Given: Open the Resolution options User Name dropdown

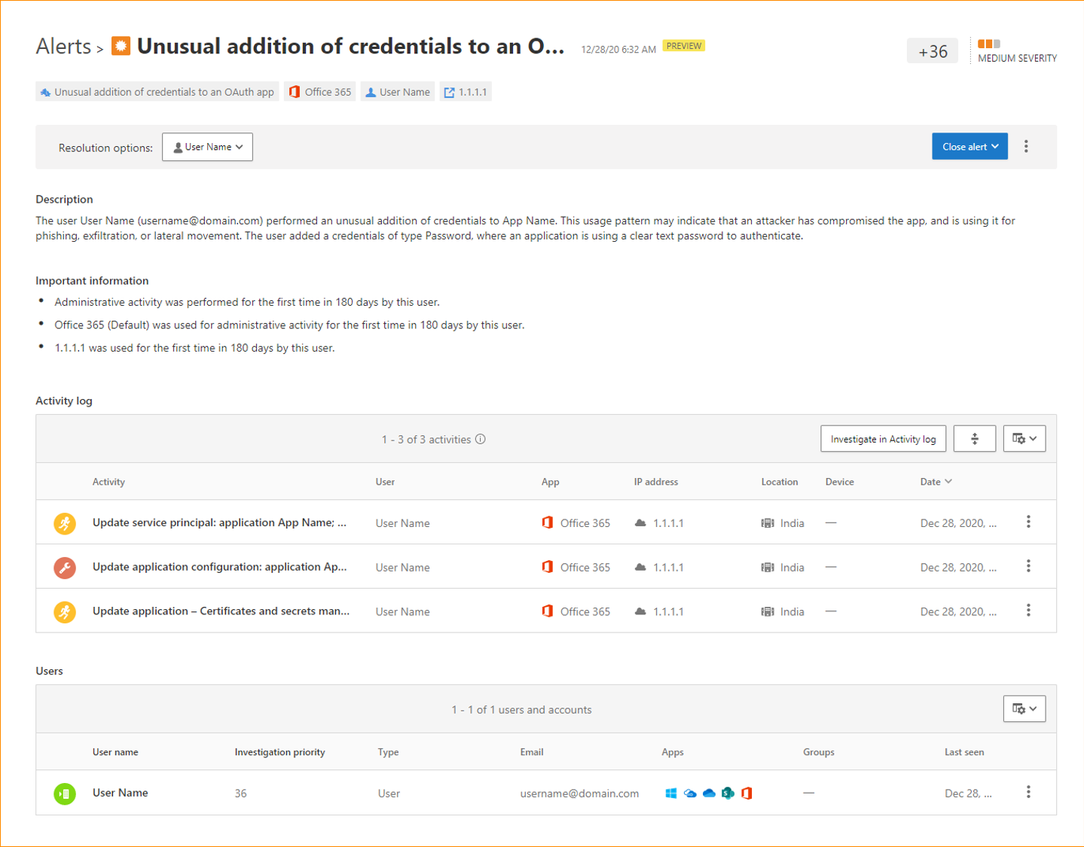Looking at the screenshot, I should (x=206, y=147).
